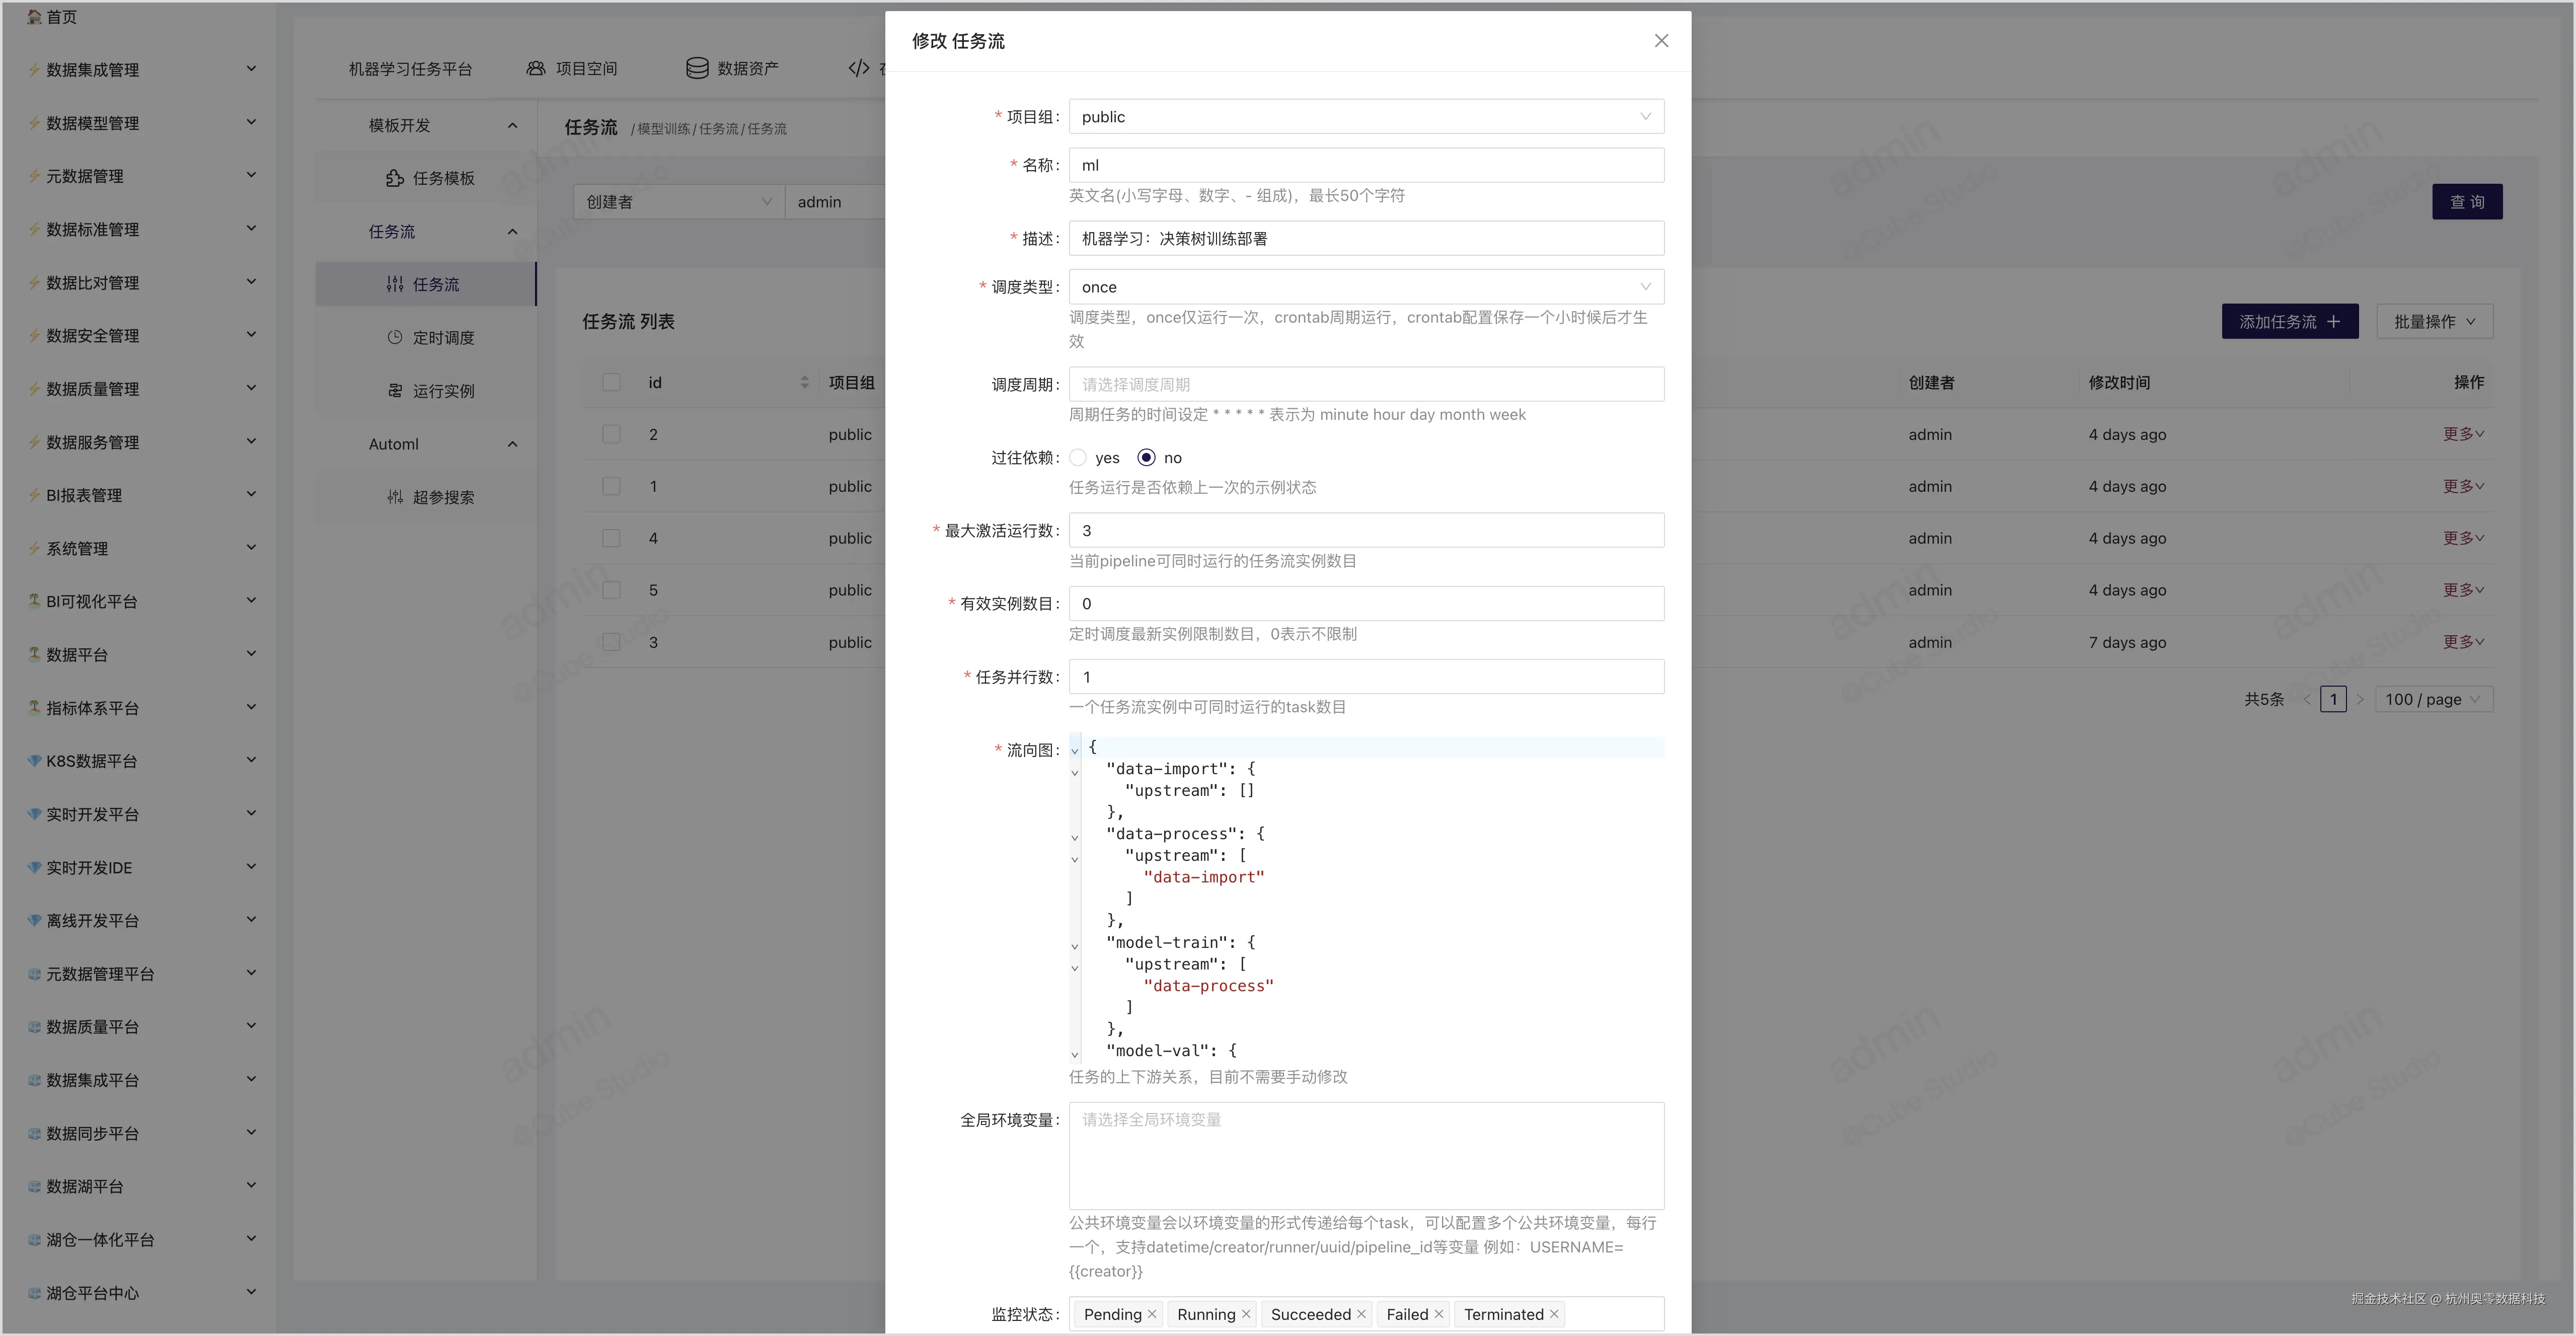
Task: Open the 机器学习任务平台 tab
Action: coord(410,69)
